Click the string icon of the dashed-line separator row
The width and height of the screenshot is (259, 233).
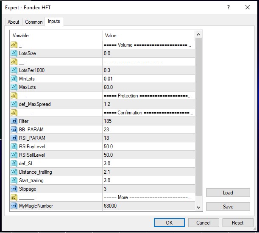coord(14,62)
